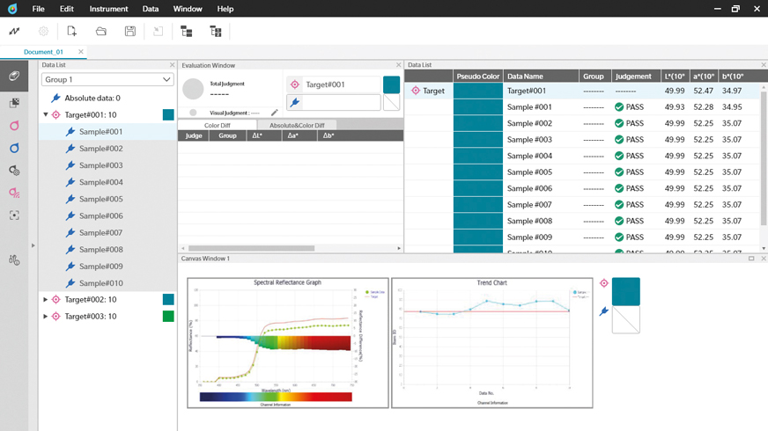This screenshot has height=431, width=768.
Task: Collapse the Target#001 tree node
Action: (46, 115)
